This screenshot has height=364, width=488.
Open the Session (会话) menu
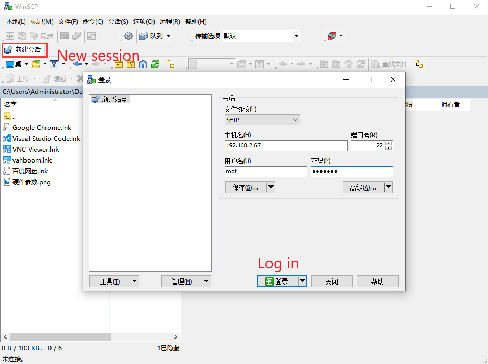118,21
